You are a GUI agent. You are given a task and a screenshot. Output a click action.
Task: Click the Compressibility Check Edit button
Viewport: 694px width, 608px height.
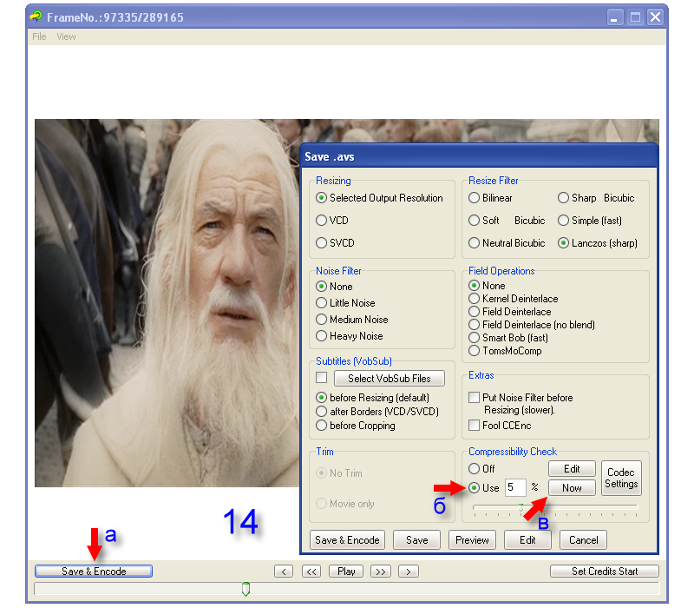(x=572, y=468)
